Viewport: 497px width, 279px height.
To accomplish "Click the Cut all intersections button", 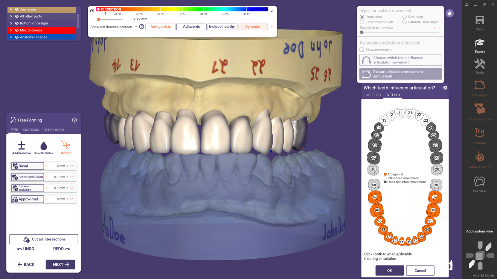I will pos(43,239).
